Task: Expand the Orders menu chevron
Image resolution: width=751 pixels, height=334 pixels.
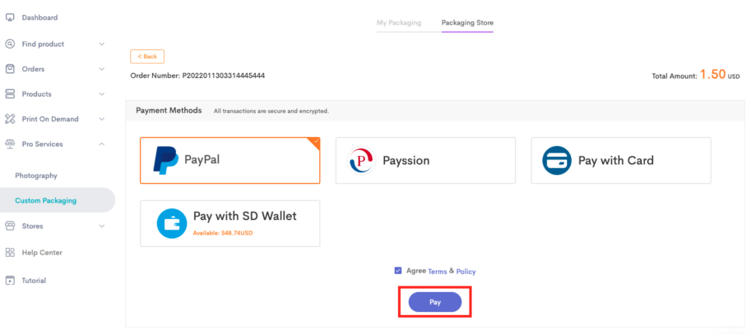Action: [x=101, y=69]
